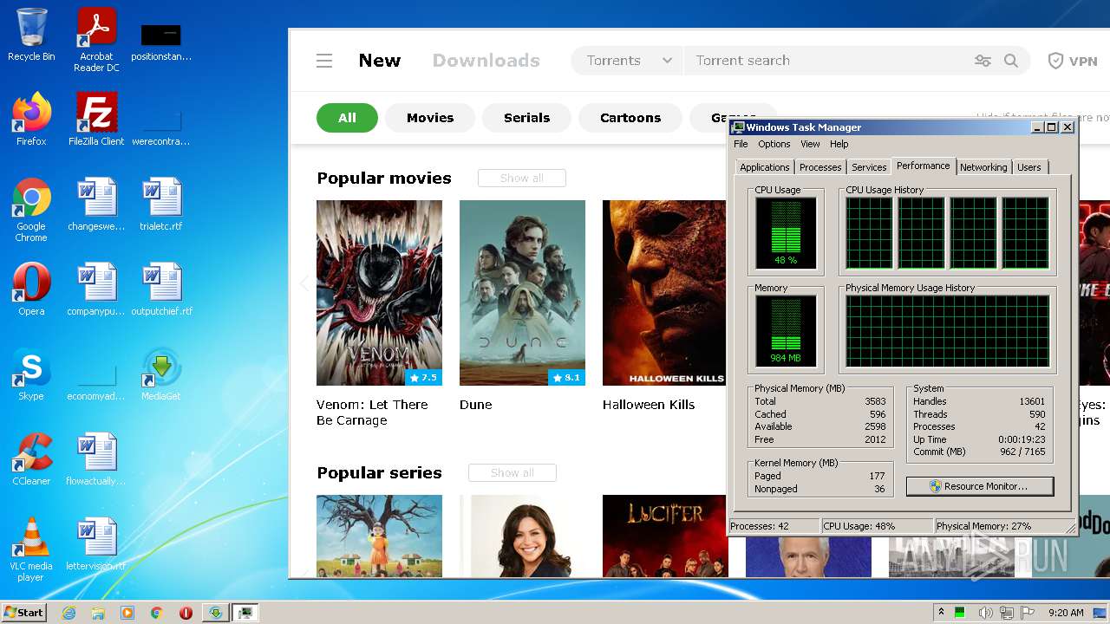Screen dimensions: 1110x624
Task: Click the search filter settings icon
Action: coord(983,61)
